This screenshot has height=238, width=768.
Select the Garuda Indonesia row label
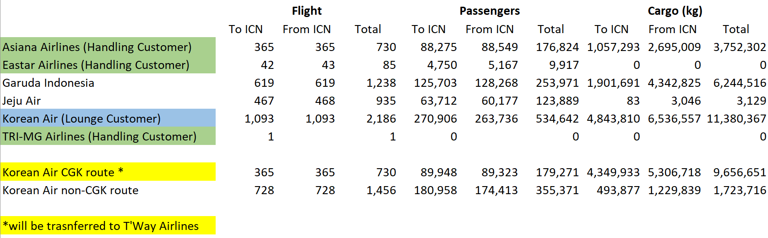coord(48,83)
